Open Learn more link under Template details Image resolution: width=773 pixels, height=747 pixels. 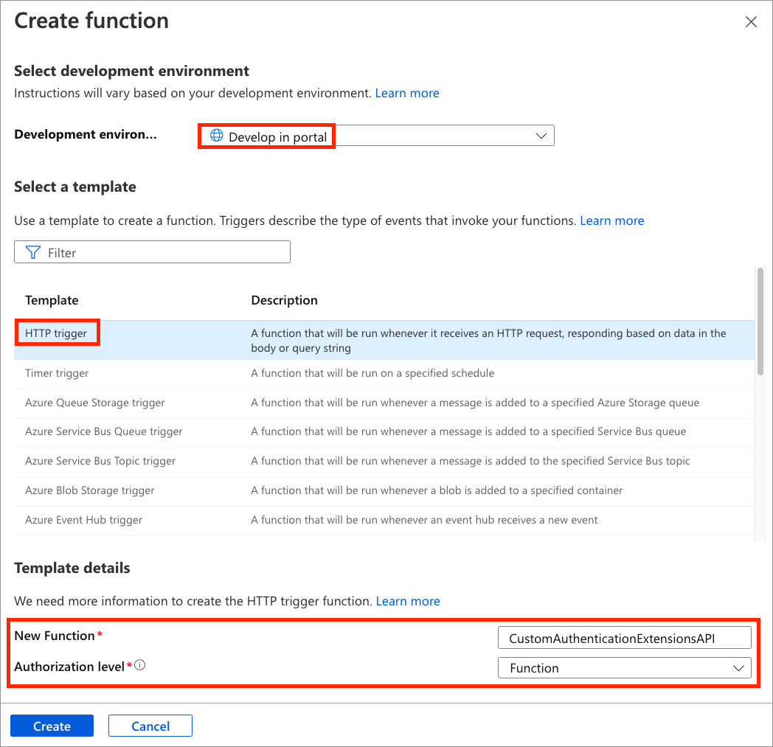408,601
